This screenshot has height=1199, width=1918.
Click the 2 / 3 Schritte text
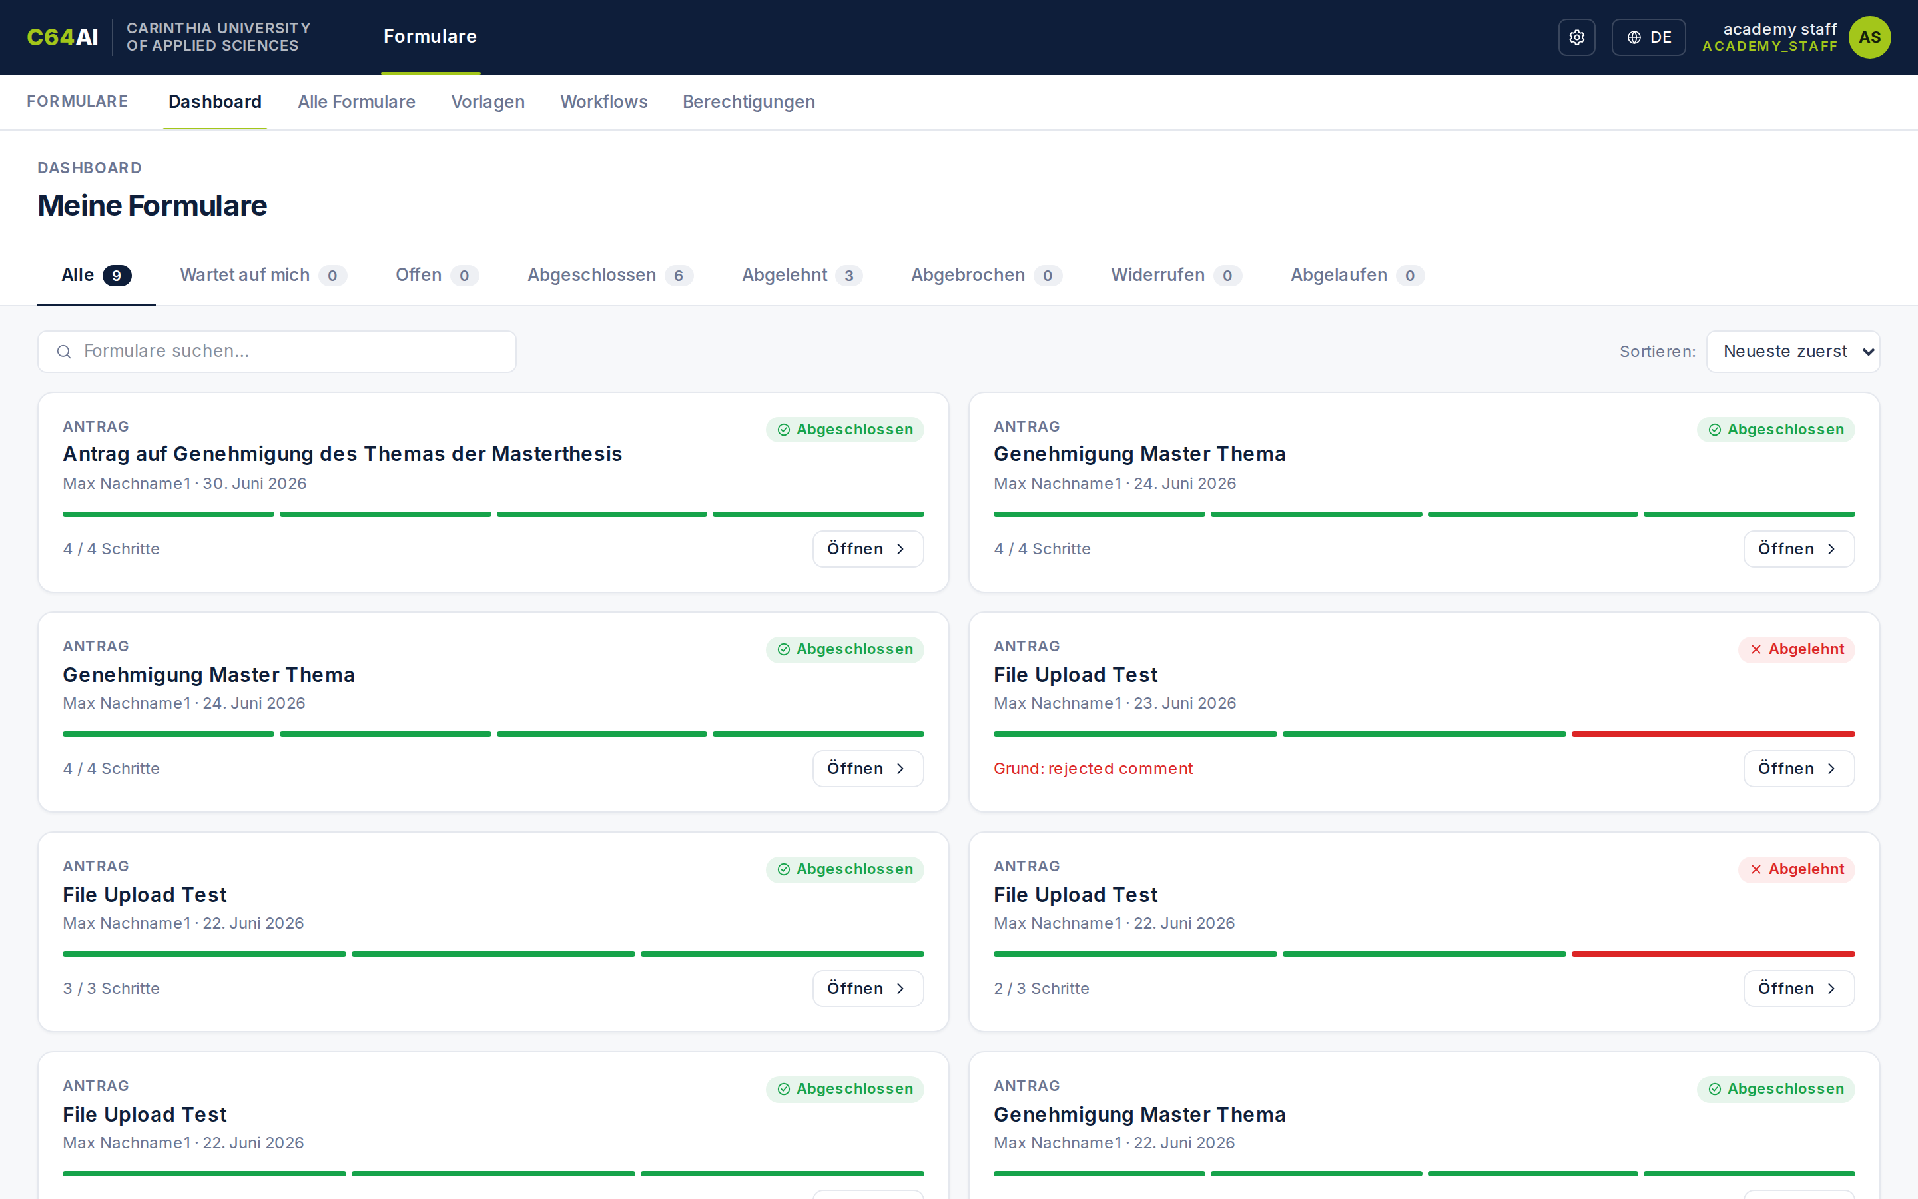pyautogui.click(x=1042, y=988)
